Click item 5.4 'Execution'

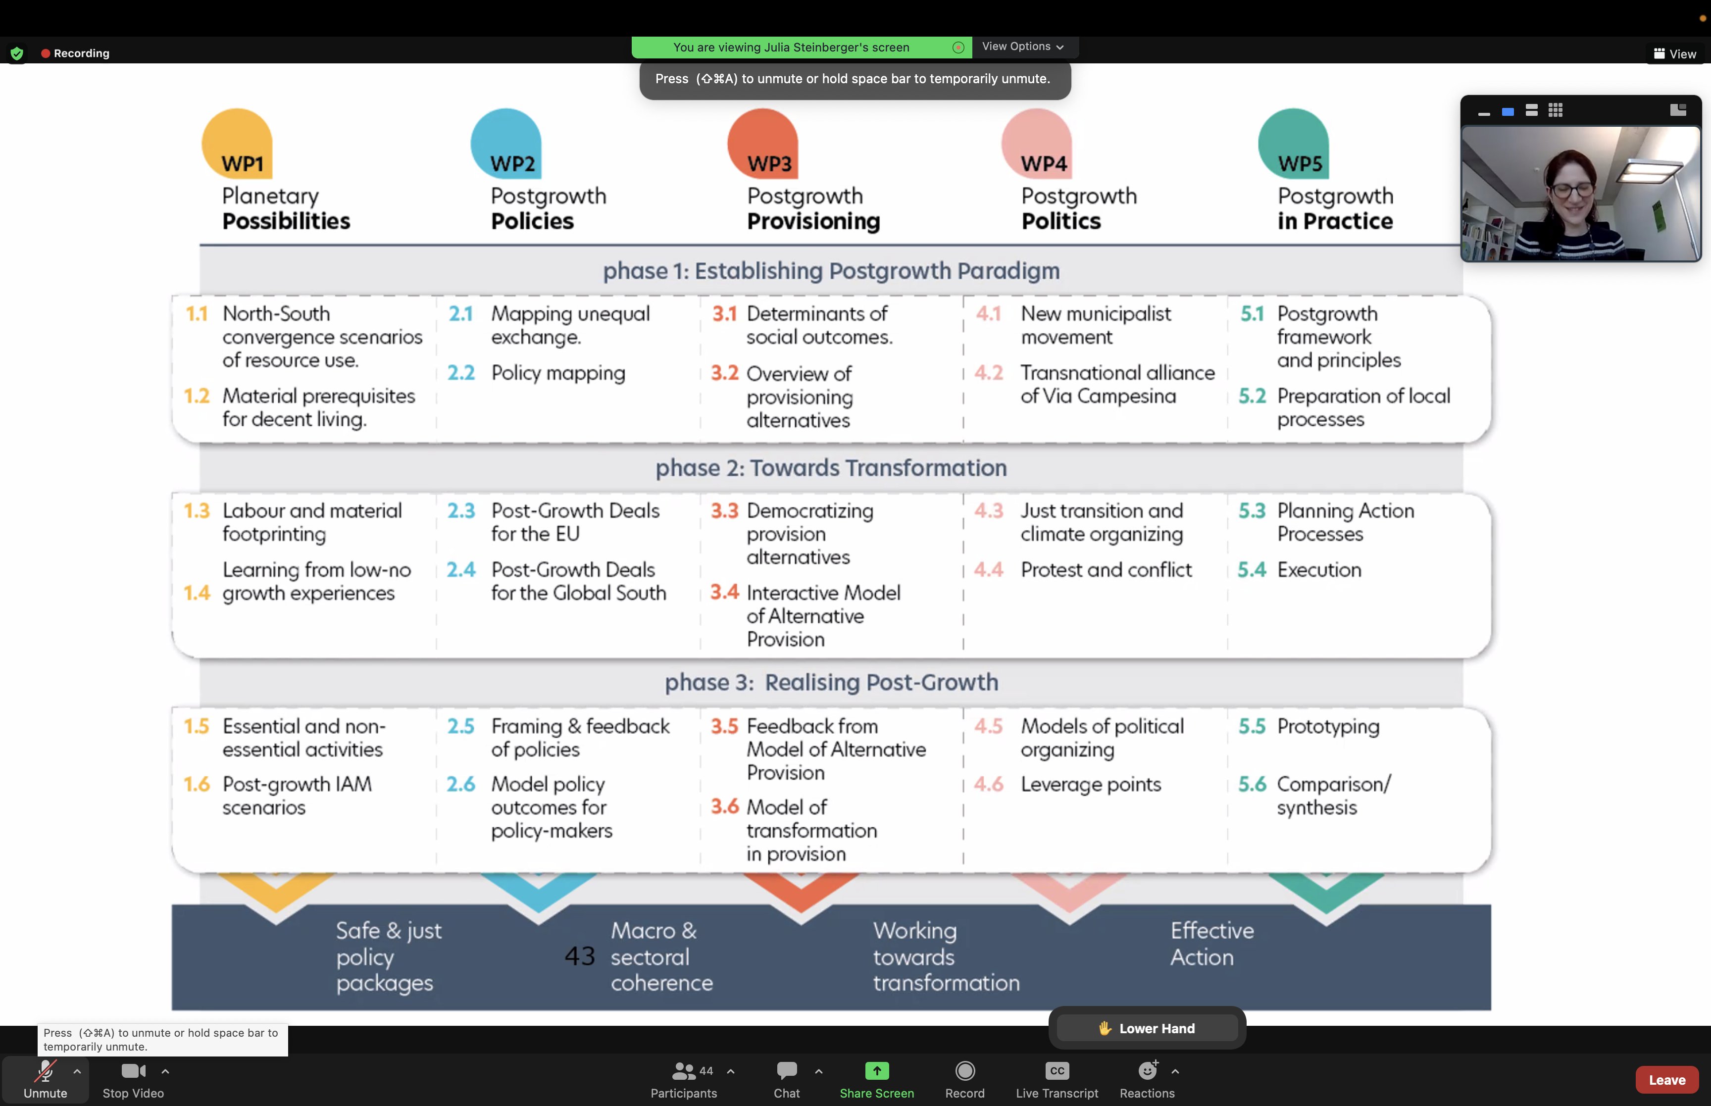[x=1319, y=570]
